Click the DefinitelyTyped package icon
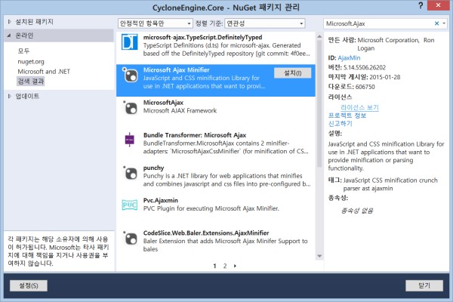Screen dimensions: 453x302 click(x=129, y=42)
